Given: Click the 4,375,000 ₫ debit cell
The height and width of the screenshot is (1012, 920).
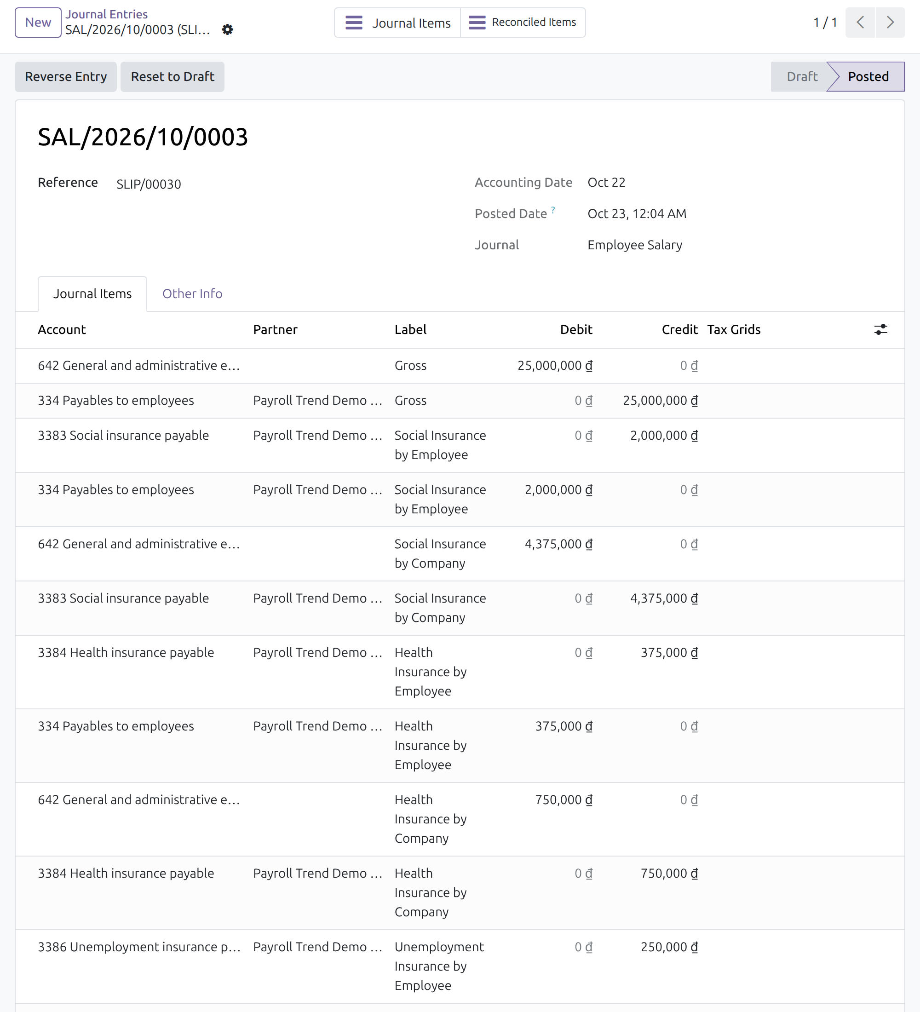Looking at the screenshot, I should click(558, 544).
